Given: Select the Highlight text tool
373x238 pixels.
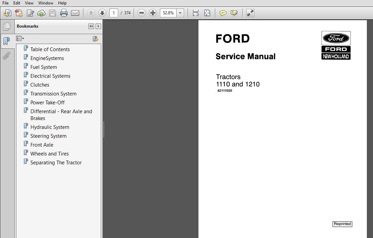Looking at the screenshot, I should 234,13.
